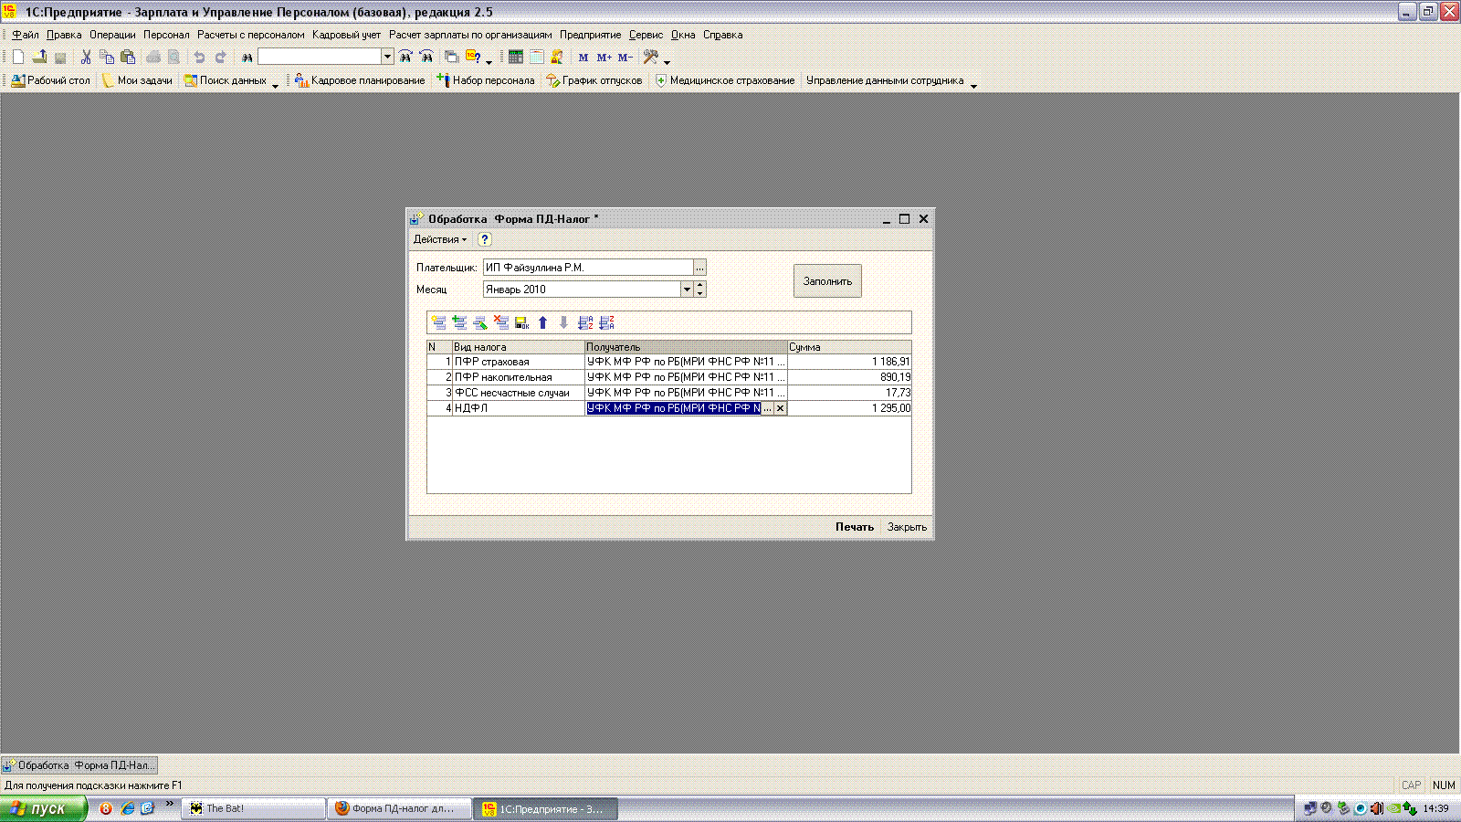Sort descending with Z-A icon
Image resolution: width=1461 pixels, height=822 pixels.
point(606,322)
